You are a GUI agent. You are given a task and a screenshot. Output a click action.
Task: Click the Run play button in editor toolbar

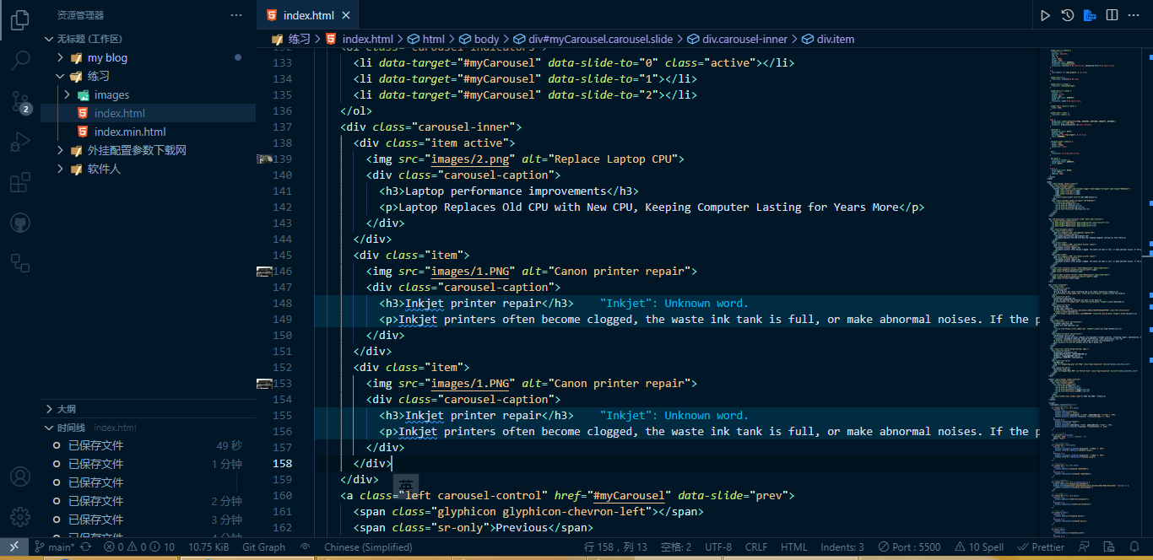[1045, 15]
